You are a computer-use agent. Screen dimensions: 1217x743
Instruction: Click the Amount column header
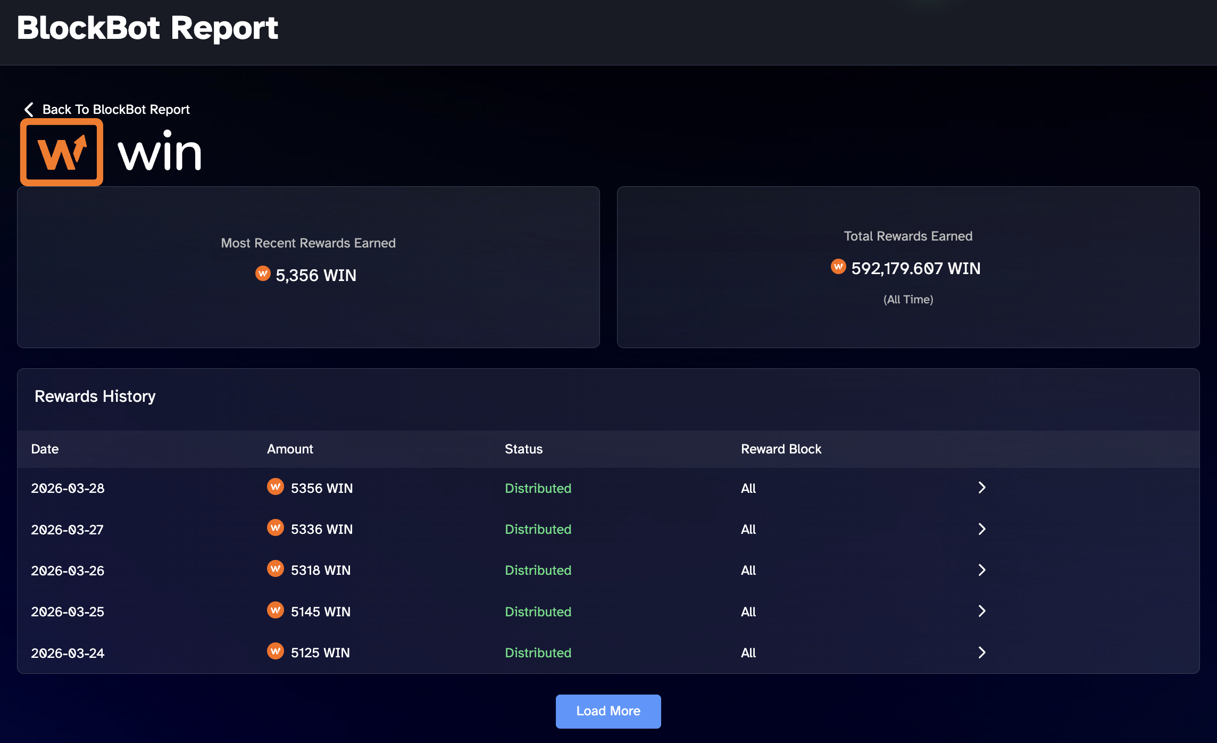(x=290, y=449)
